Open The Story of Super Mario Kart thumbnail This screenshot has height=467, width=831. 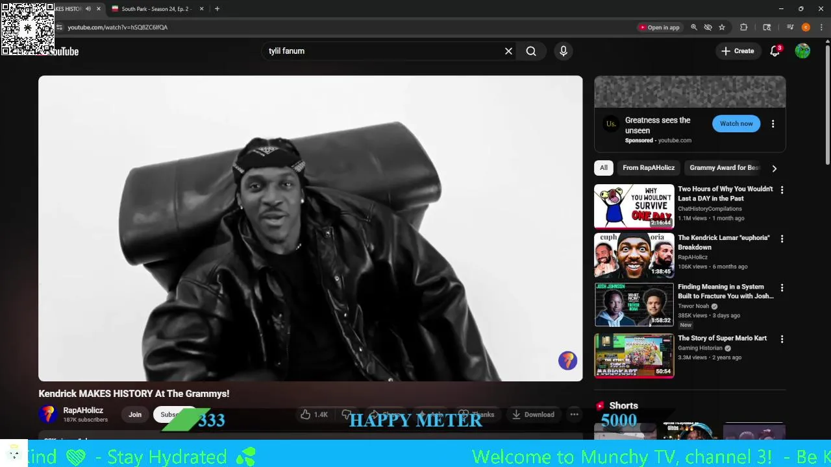point(634,355)
